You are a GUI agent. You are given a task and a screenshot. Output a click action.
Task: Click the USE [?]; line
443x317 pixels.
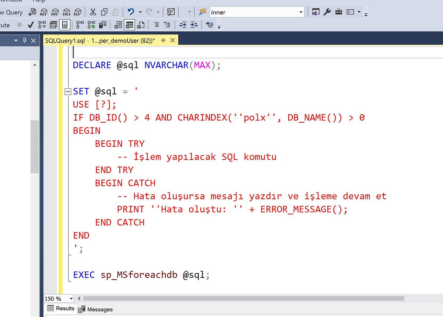pyautogui.click(x=95, y=105)
